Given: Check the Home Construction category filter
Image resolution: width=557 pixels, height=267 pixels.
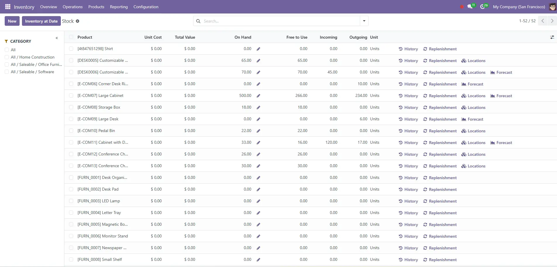Looking at the screenshot, I should (x=7, y=57).
